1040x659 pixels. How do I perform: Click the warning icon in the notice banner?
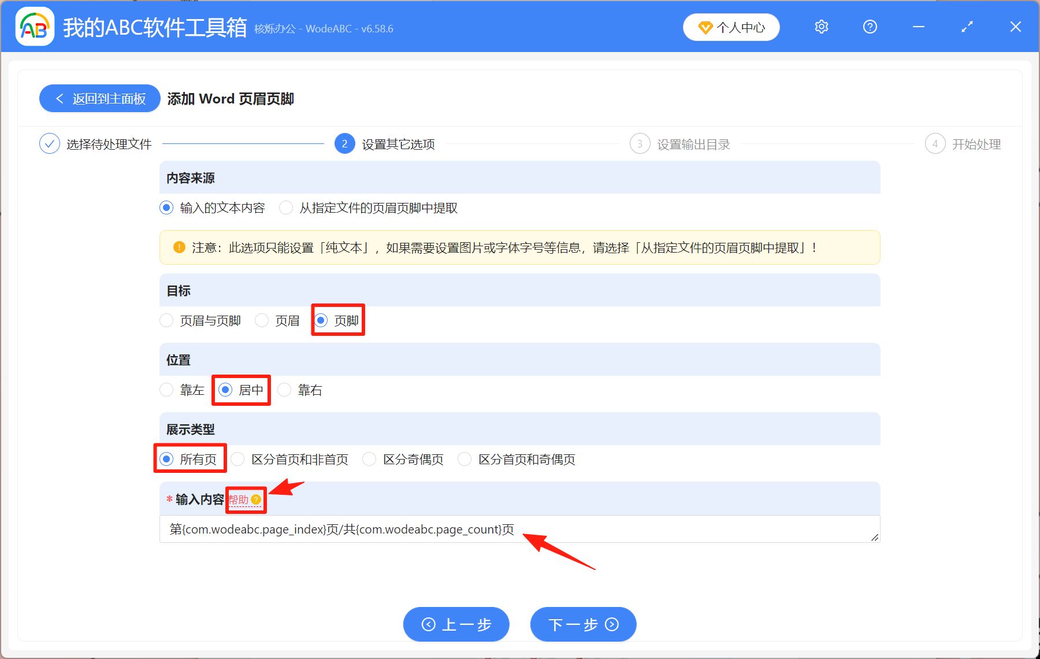pos(179,247)
